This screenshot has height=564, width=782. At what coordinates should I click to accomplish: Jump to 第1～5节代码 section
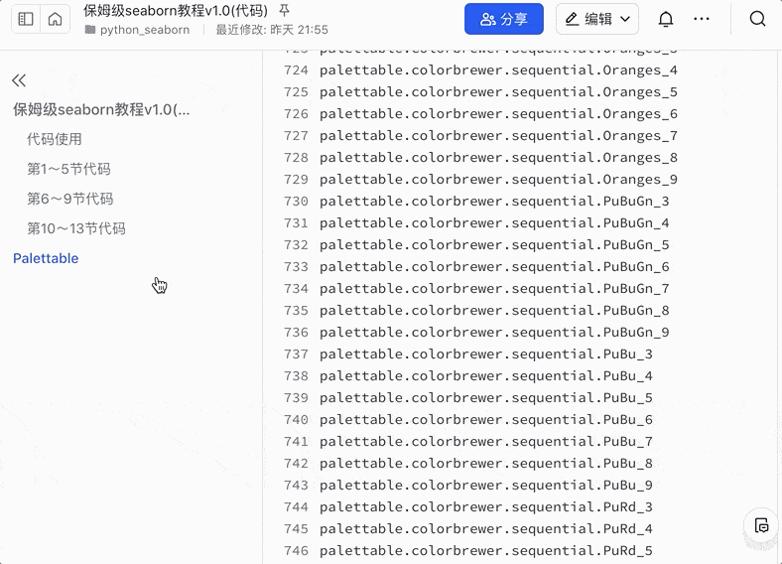(x=68, y=169)
